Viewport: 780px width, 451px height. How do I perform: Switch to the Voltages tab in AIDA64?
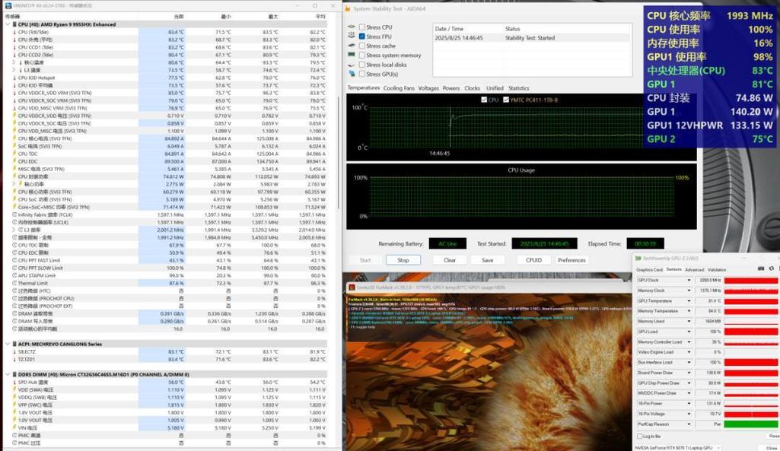[428, 88]
